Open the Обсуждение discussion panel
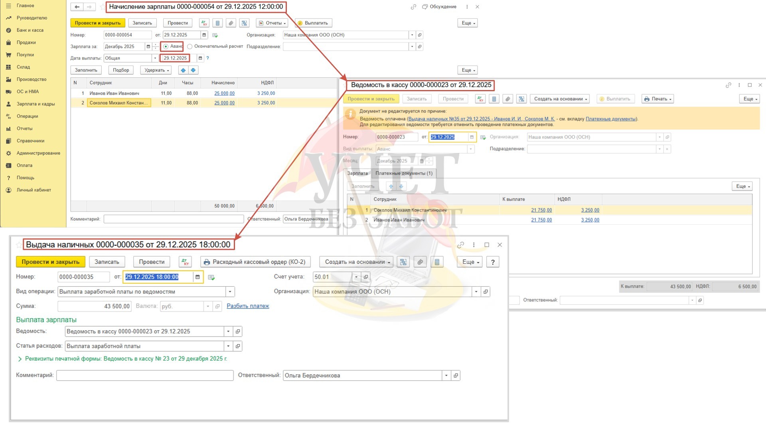The width and height of the screenshot is (766, 423). tap(439, 7)
